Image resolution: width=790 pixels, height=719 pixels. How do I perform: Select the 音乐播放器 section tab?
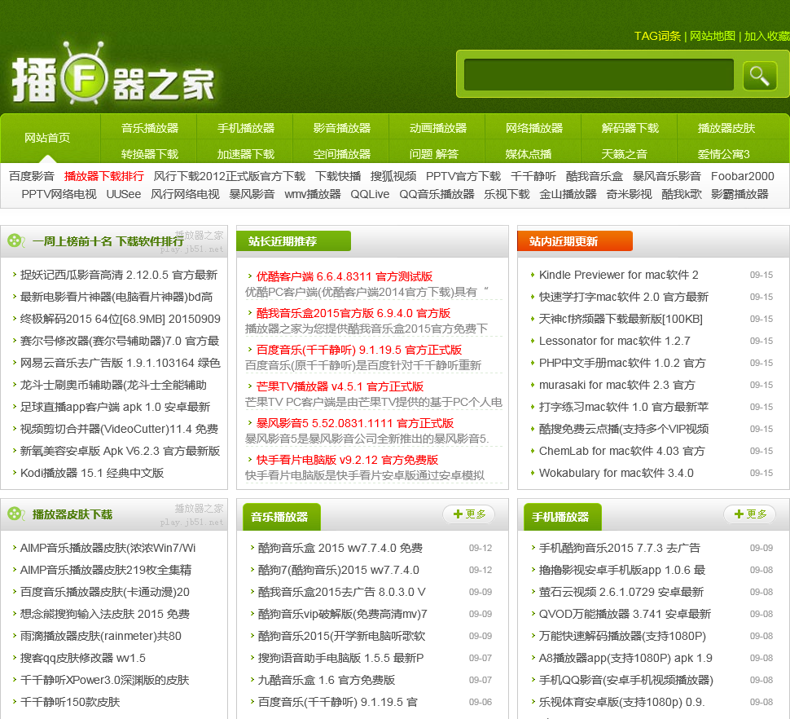(x=281, y=517)
